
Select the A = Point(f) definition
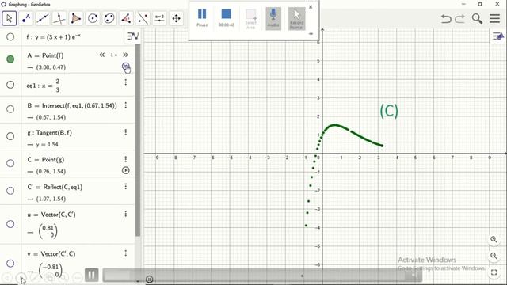[x=45, y=55]
